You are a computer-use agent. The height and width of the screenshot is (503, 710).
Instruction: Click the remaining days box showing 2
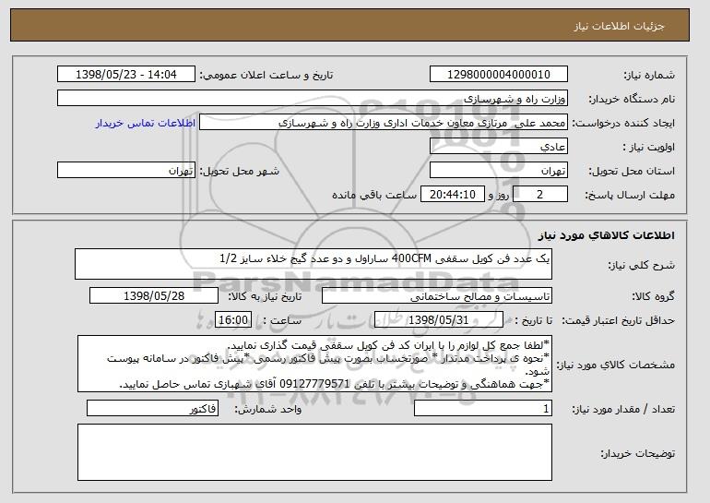(x=540, y=195)
